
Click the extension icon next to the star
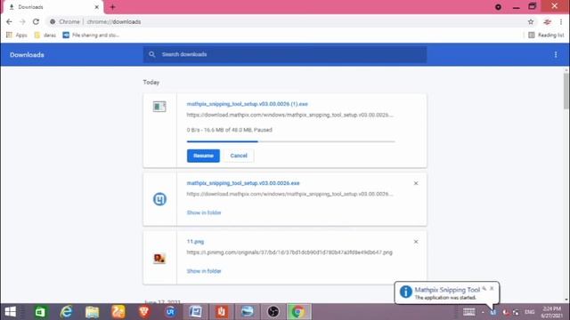click(547, 21)
